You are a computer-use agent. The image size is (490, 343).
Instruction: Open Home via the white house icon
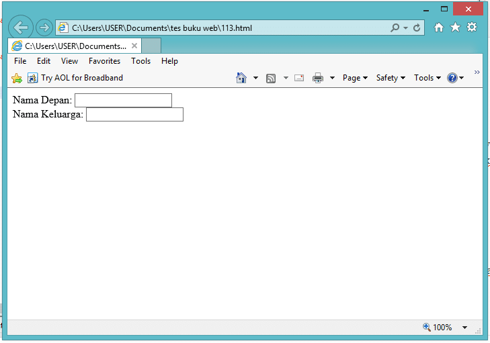coord(439,28)
